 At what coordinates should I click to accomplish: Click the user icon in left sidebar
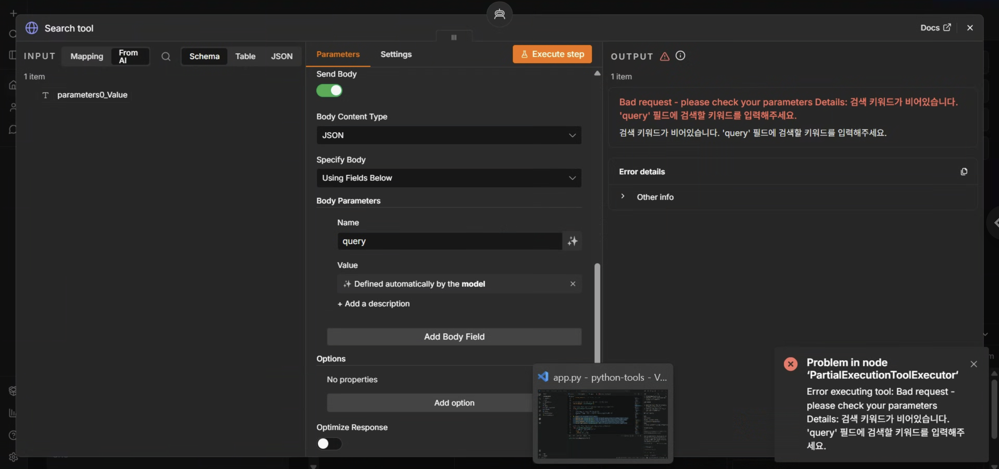(x=13, y=107)
